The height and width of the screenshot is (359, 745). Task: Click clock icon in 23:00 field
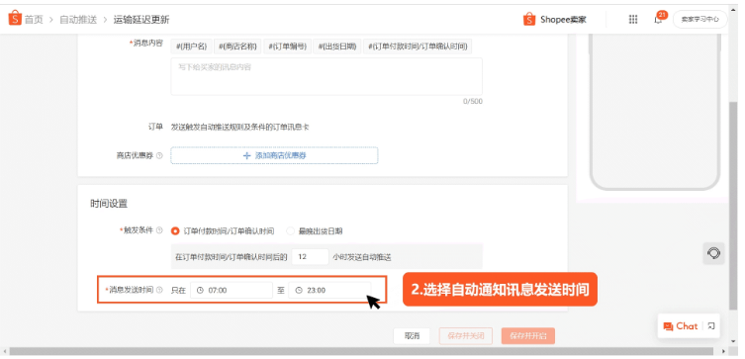[x=299, y=290]
